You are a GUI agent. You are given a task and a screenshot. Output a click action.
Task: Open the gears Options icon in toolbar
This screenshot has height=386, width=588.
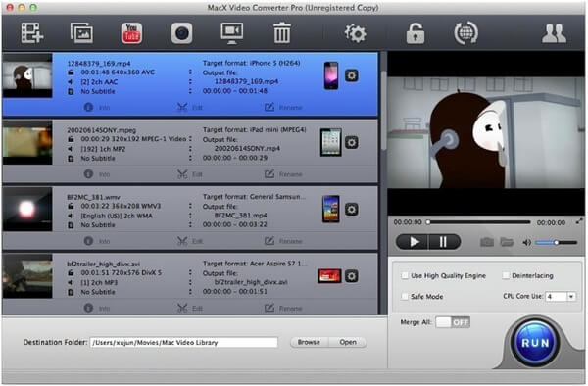pos(355,33)
